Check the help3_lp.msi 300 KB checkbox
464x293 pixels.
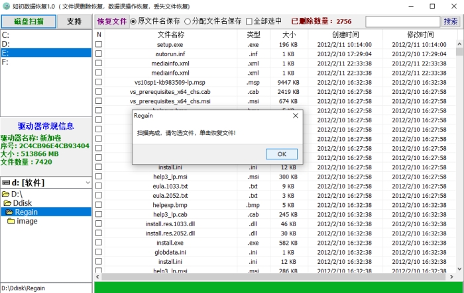tap(99, 177)
